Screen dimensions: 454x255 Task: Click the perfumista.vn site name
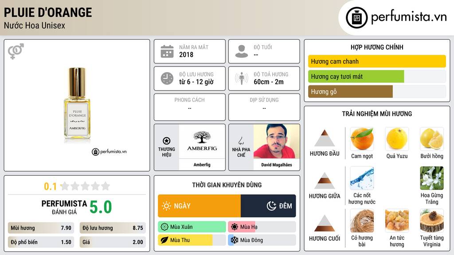[x=409, y=17]
